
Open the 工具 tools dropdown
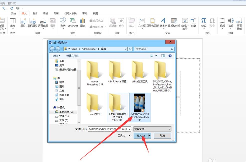coord(124,136)
